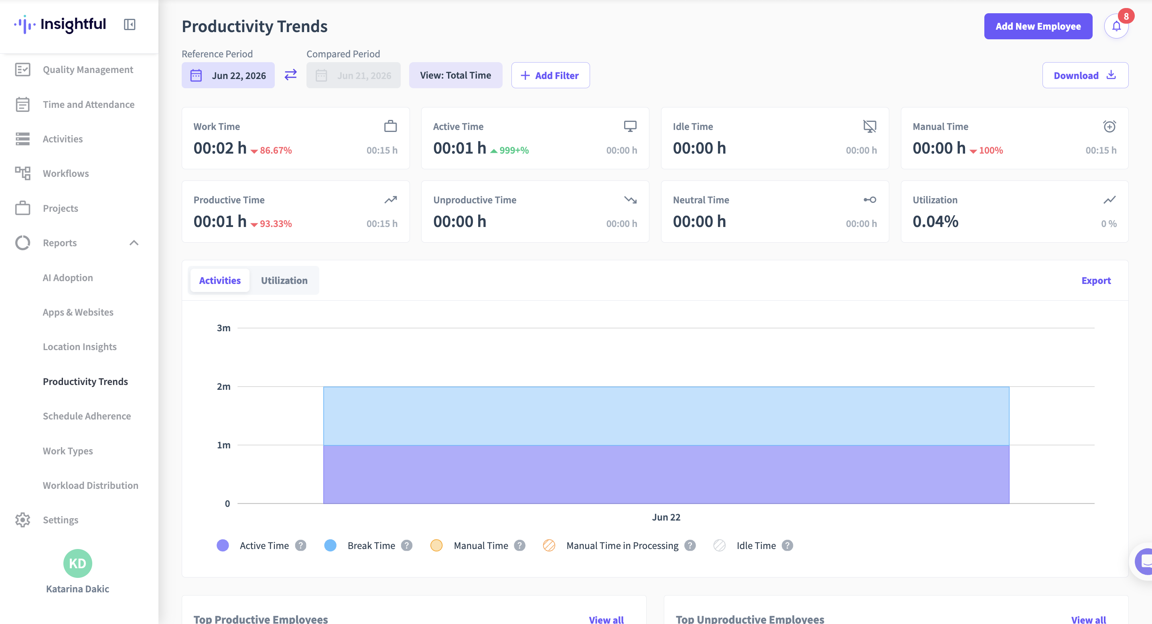Screen dimensions: 1152x624
Task: Switch to the Activities chart tab
Action: click(x=219, y=280)
